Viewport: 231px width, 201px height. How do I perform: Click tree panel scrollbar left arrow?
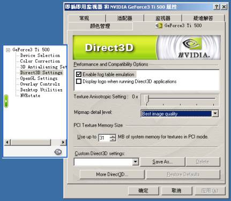click(x=8, y=142)
